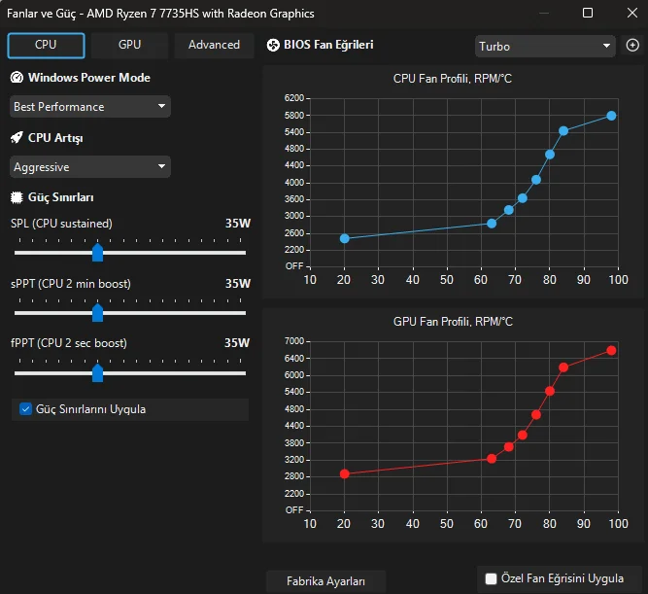Enable Özel Fan Eğrisini Uygula checkbox
The image size is (648, 594).
(491, 578)
